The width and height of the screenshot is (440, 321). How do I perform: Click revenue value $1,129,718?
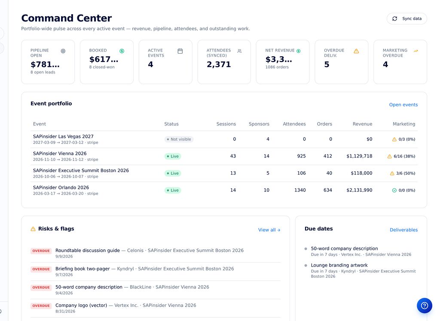pyautogui.click(x=359, y=156)
